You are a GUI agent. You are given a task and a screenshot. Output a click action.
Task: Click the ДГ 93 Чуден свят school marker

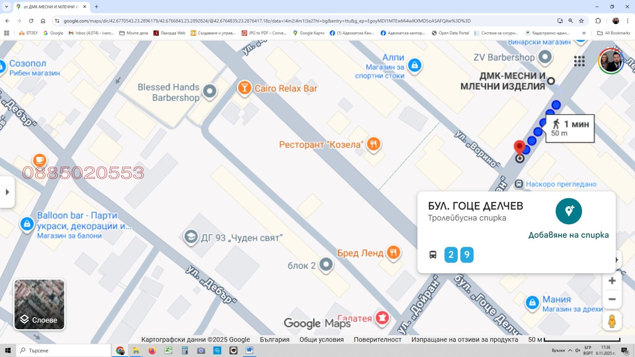(191, 237)
